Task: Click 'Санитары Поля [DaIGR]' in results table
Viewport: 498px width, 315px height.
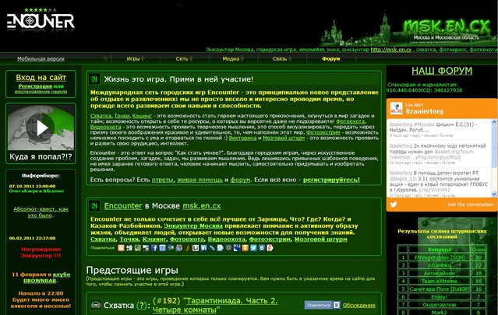Action: pos(440,289)
